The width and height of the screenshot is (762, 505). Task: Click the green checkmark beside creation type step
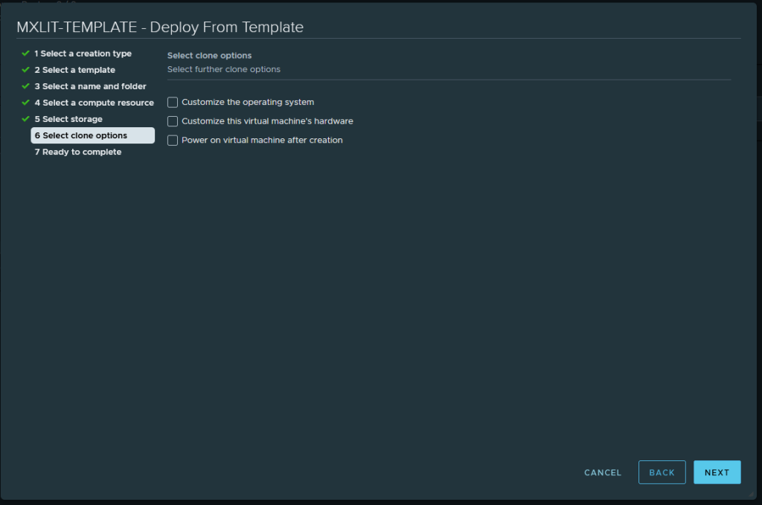click(25, 54)
